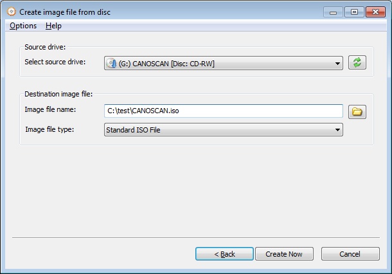392x274 pixels.
Task: Open the Standard ISO File combo box
Action: (224, 130)
